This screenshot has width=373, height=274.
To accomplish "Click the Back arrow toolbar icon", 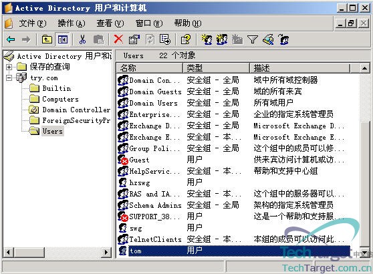I will (x=11, y=39).
